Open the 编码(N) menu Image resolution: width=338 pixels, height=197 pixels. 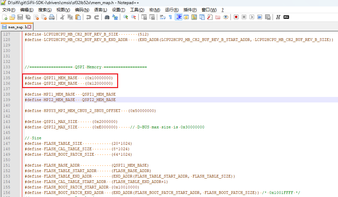click(82, 10)
